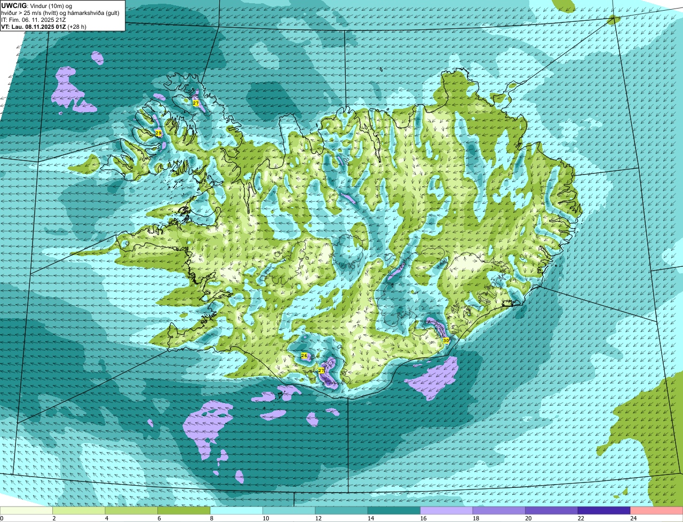Click the scale tick label '4'
The height and width of the screenshot is (522, 683).
(x=106, y=518)
